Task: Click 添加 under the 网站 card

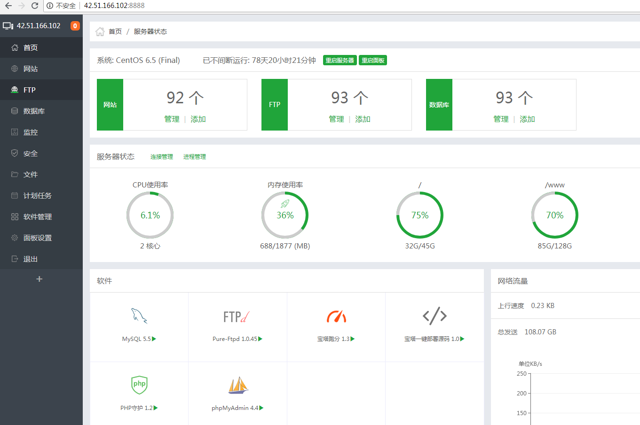Action: (198, 119)
